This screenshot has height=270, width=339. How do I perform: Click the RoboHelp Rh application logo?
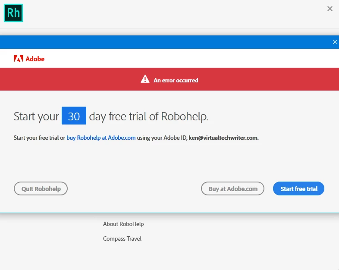(x=13, y=13)
